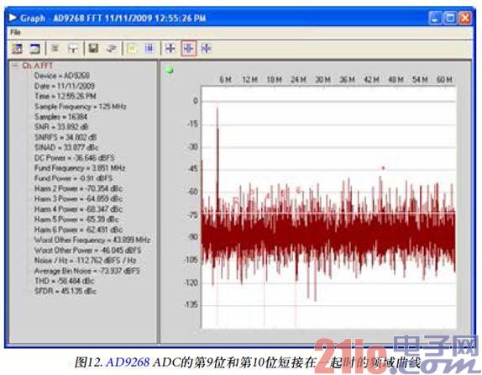Screen dimensions: 482x375
Task: Select the Harm 4 Power row
Action: (78, 209)
